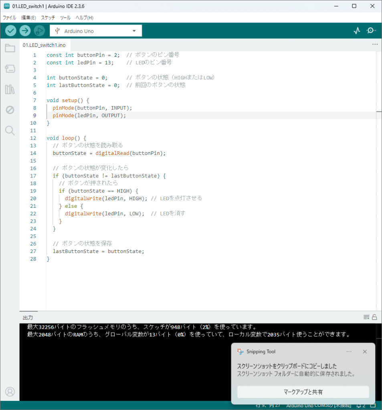Click the 出力 panel label
Image resolution: width=382 pixels, height=410 pixels.
tap(28, 318)
